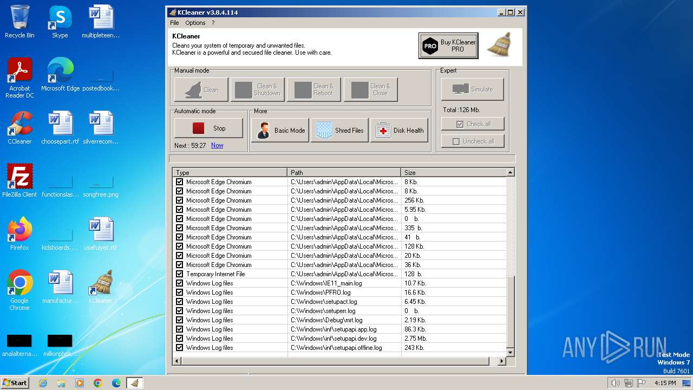The image size is (693, 390).
Task: Select the millionphot black thumbnail file
Action: point(60,346)
